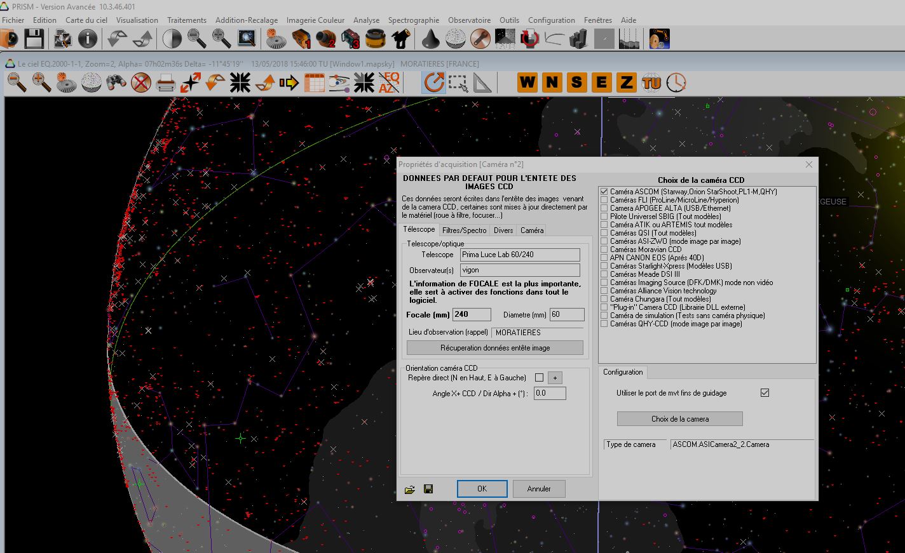
Task: Click the printer icon in sky toolbar
Action: tap(165, 83)
